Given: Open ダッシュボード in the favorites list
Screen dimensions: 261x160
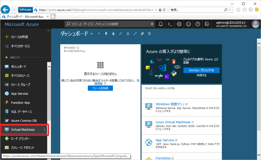Looking at the screenshot, I should 24,67.
